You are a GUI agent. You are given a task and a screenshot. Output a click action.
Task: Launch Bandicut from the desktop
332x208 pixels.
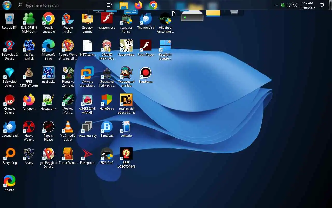click(x=107, y=129)
